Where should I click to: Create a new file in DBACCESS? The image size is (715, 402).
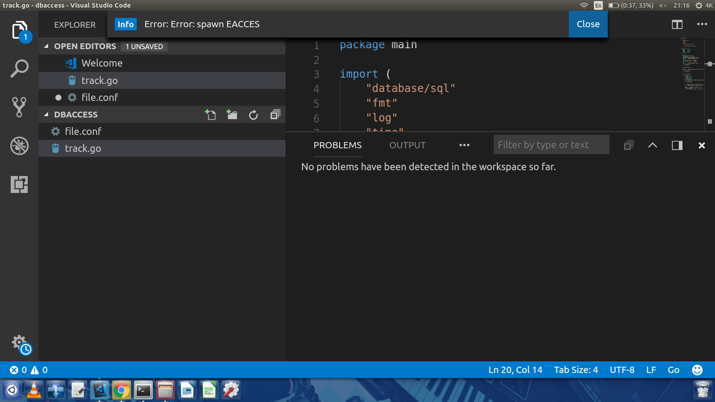tap(210, 115)
